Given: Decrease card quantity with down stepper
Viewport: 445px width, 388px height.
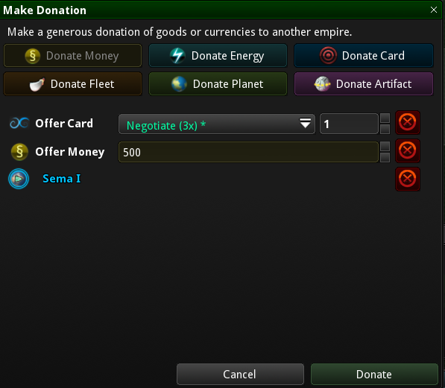Looking at the screenshot, I should pyautogui.click(x=385, y=129).
